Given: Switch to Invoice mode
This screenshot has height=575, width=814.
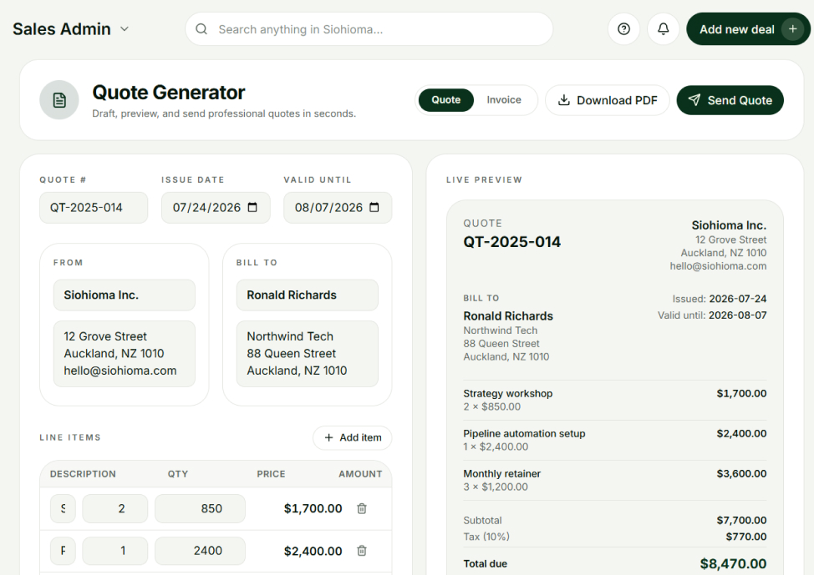Looking at the screenshot, I should coord(504,100).
